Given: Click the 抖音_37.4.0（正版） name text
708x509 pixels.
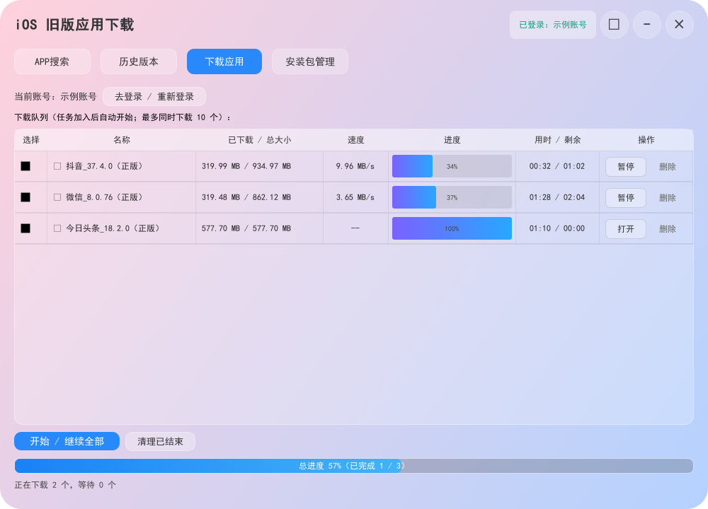Looking at the screenshot, I should [x=106, y=166].
